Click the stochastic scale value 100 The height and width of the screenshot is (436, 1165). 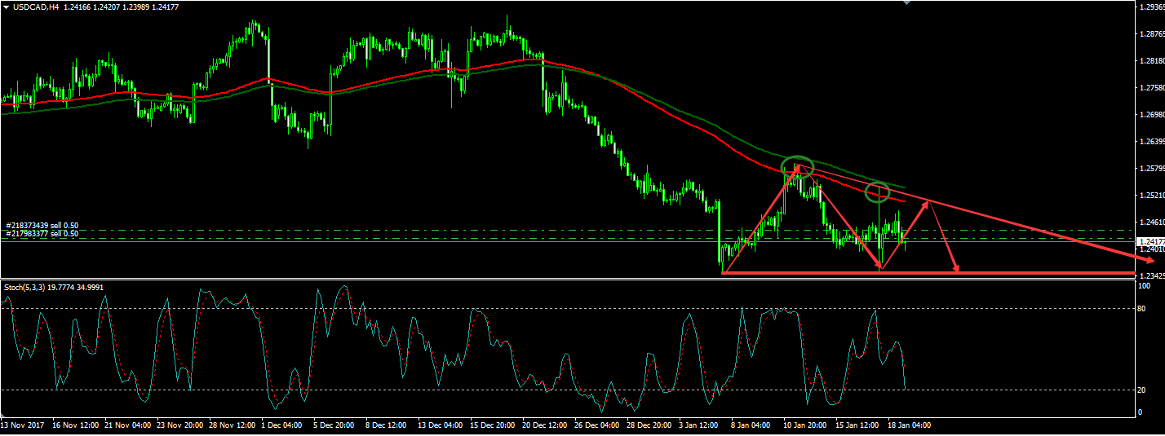[1144, 287]
